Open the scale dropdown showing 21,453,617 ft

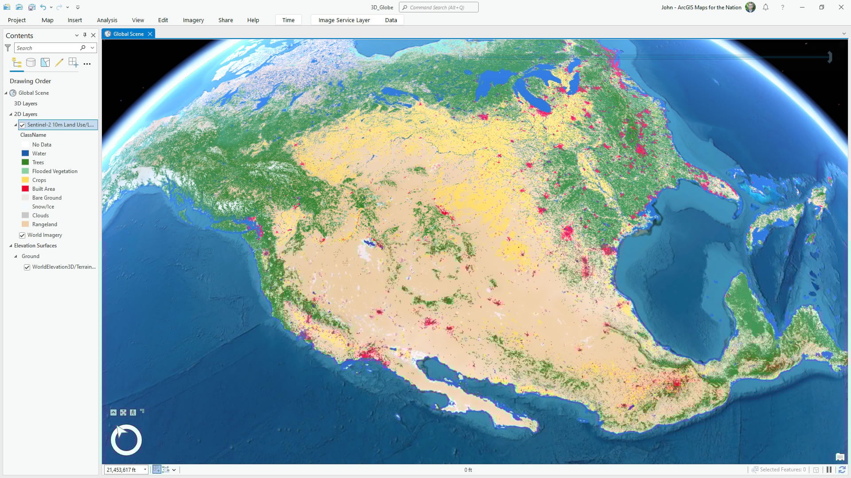145,470
